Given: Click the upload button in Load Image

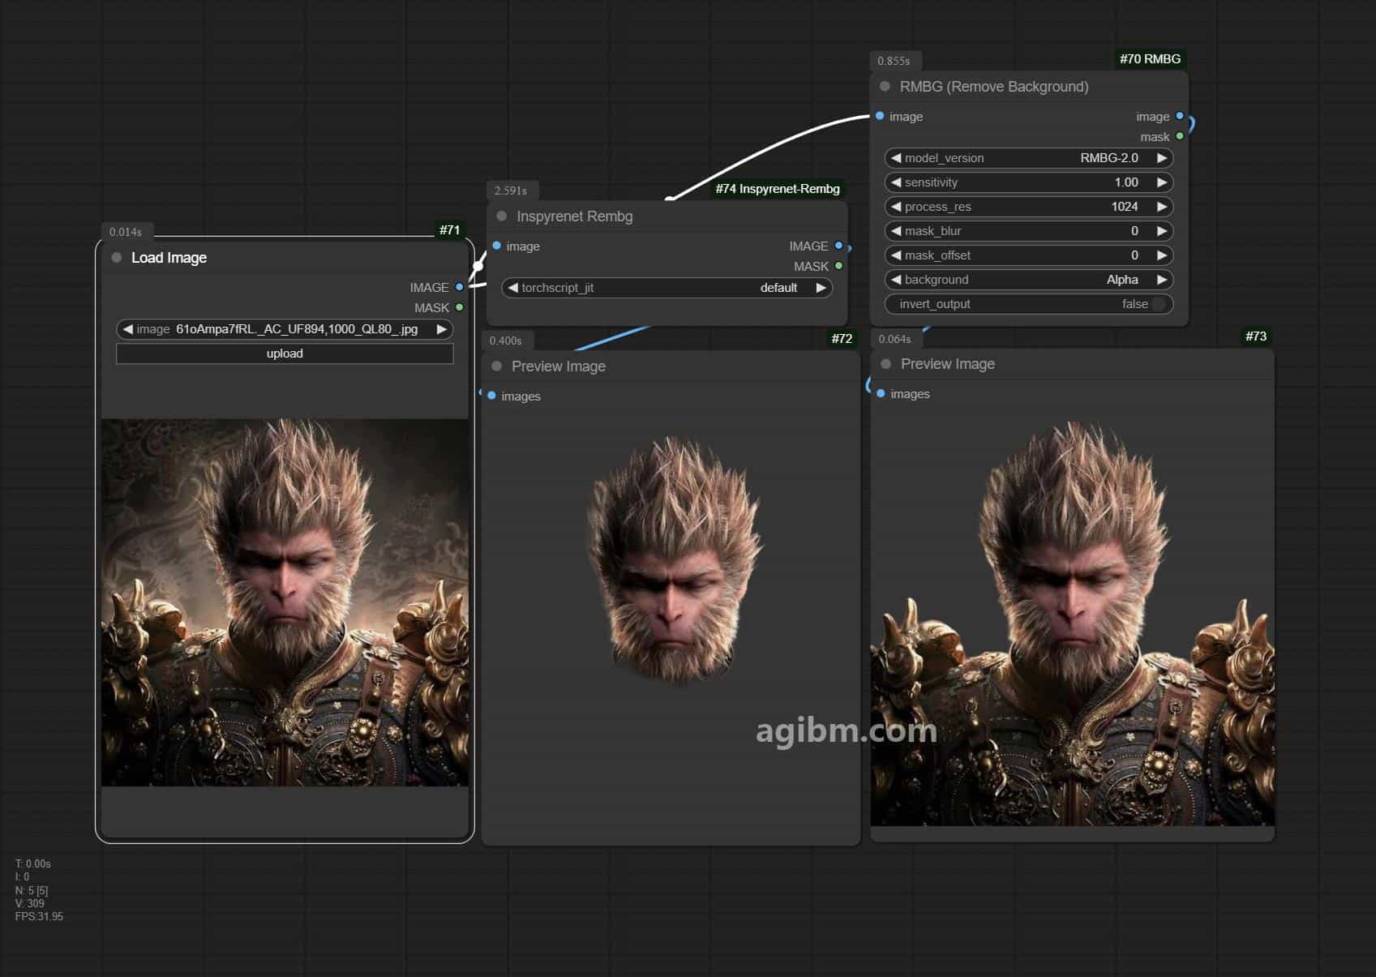Looking at the screenshot, I should pyautogui.click(x=285, y=354).
